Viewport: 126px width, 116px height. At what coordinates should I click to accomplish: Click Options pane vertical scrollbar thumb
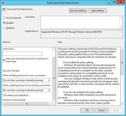pyautogui.click(x=54, y=78)
